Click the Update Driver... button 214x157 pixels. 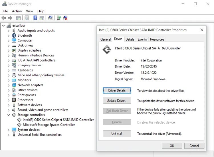pyautogui.click(x=117, y=101)
